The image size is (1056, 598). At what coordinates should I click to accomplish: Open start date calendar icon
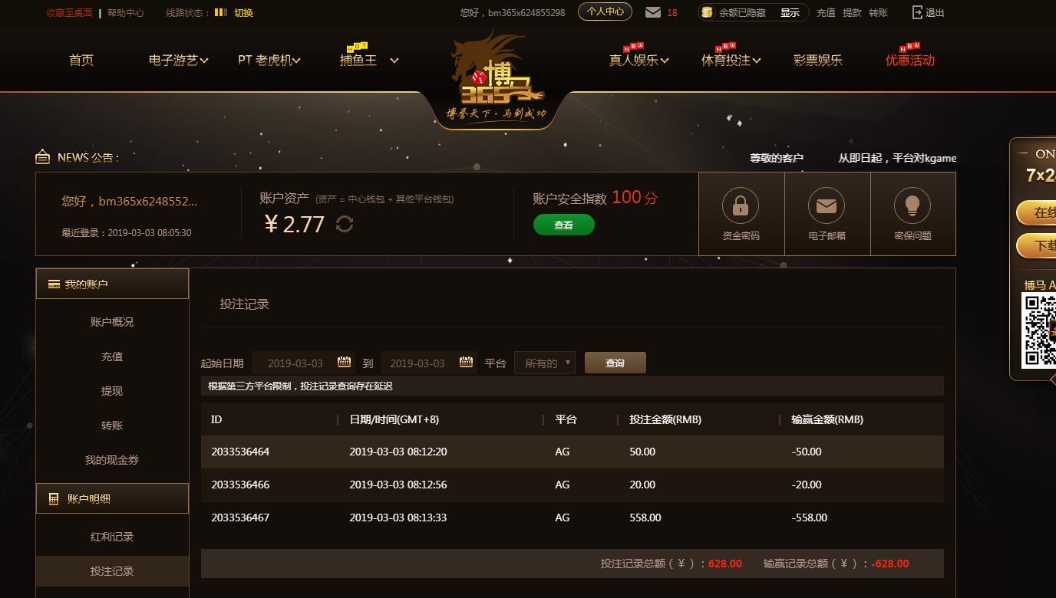point(344,362)
